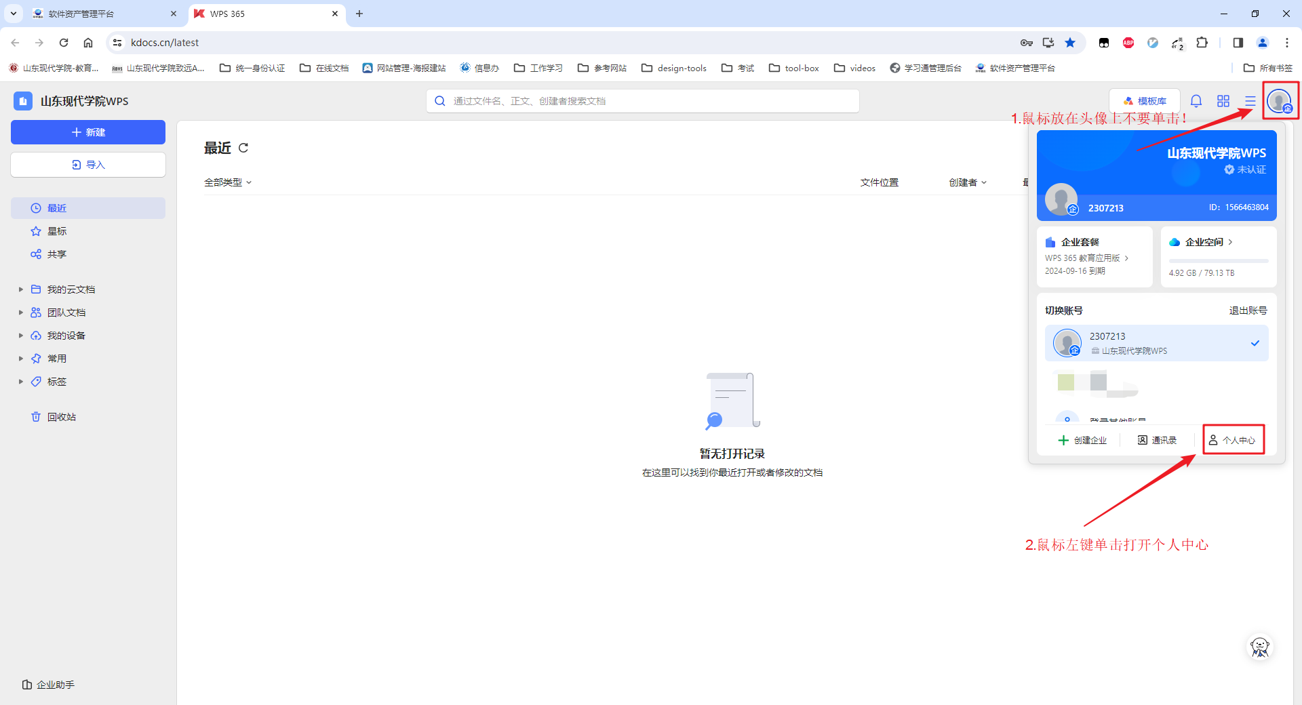Switch to the WPS 365 browser tab
This screenshot has width=1302, height=705.
click(x=266, y=14)
